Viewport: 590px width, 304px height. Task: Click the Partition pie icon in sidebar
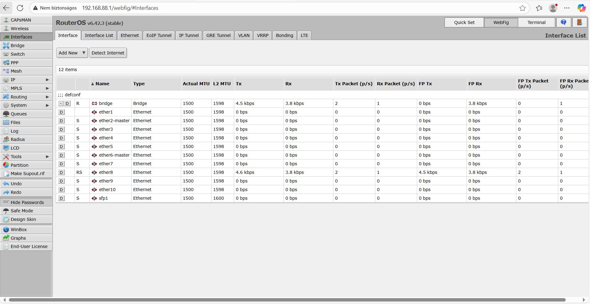(6, 165)
